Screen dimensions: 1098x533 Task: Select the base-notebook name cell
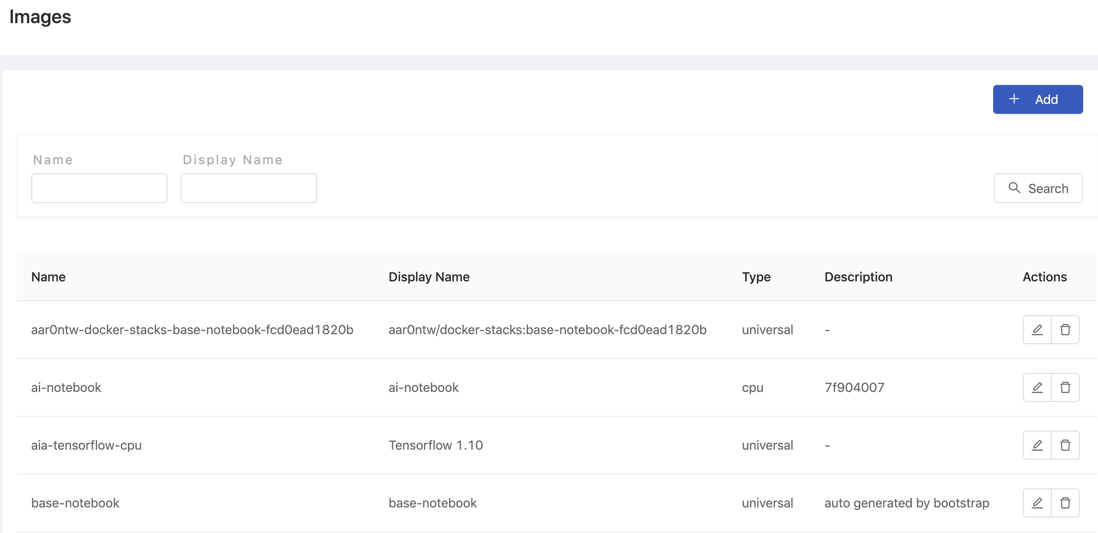click(75, 503)
